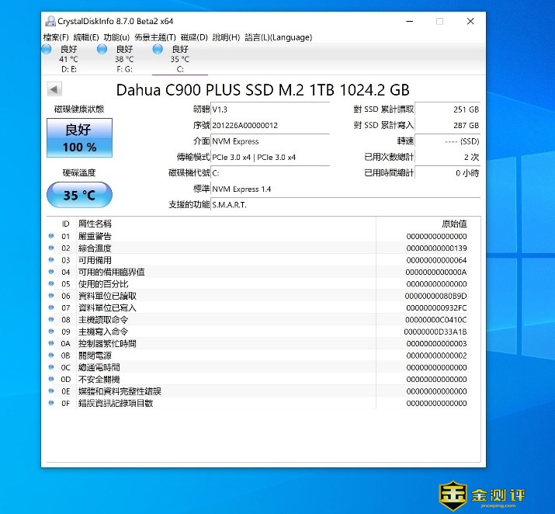This screenshot has width=555, height=514.
Task: Open the 功能(u) menu
Action: 116,37
